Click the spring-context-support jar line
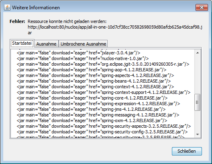The image size is (212, 164). pyautogui.click(x=104, y=92)
